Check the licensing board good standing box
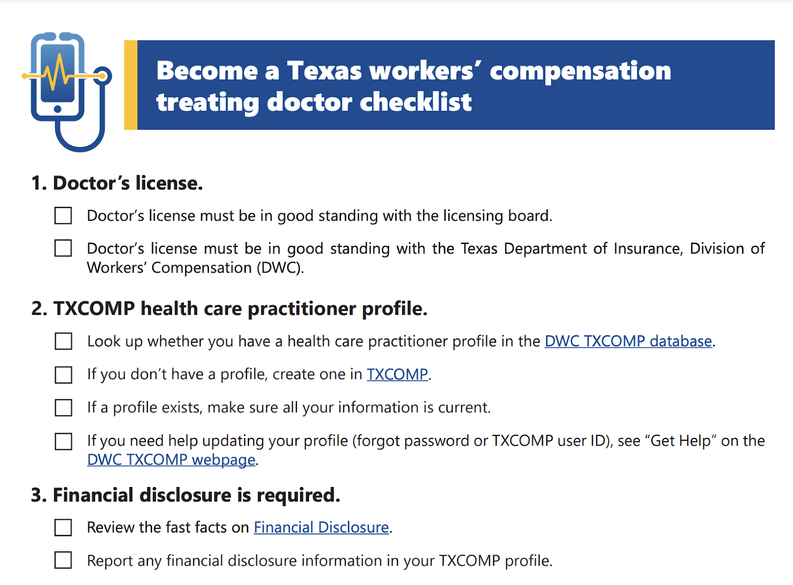793x585 pixels. click(63, 216)
